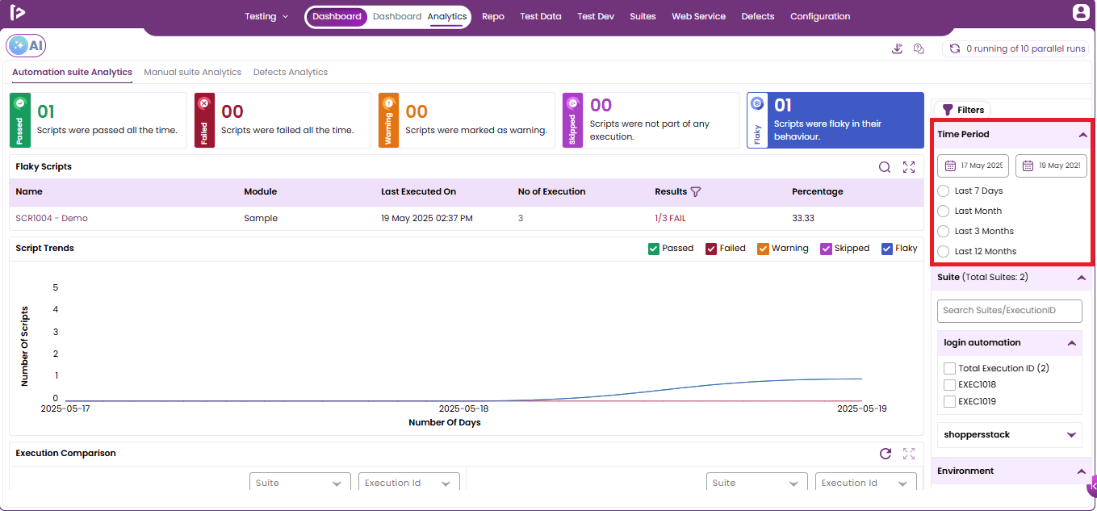Maximize the Flaky Scripts panel
The image size is (1097, 511).
coord(909,167)
